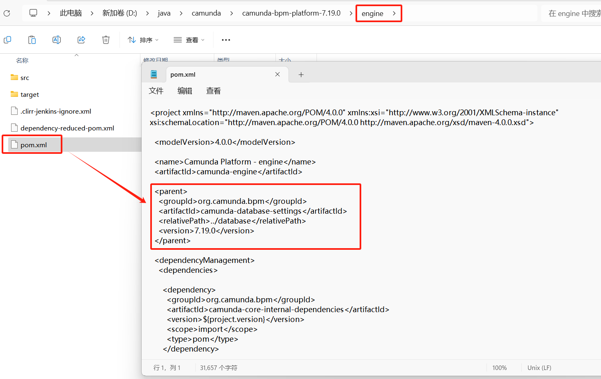
Task: Click the <version>7.19.0</version> line
Action: pos(206,231)
